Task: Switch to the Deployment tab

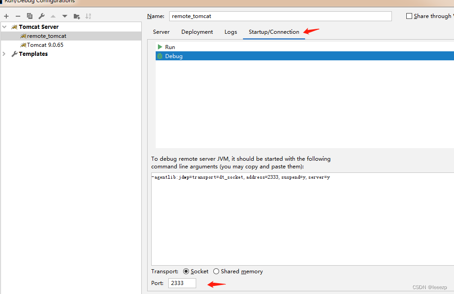Action: pos(197,32)
